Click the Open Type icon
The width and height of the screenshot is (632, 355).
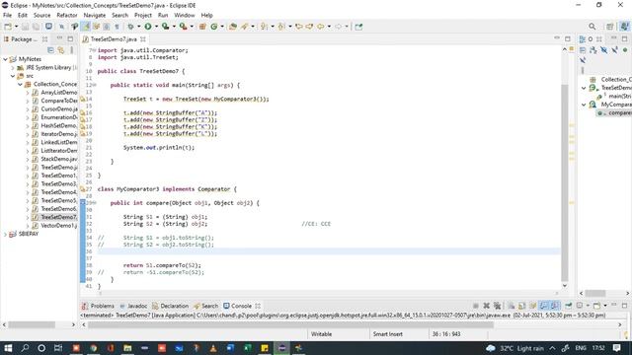233,27
